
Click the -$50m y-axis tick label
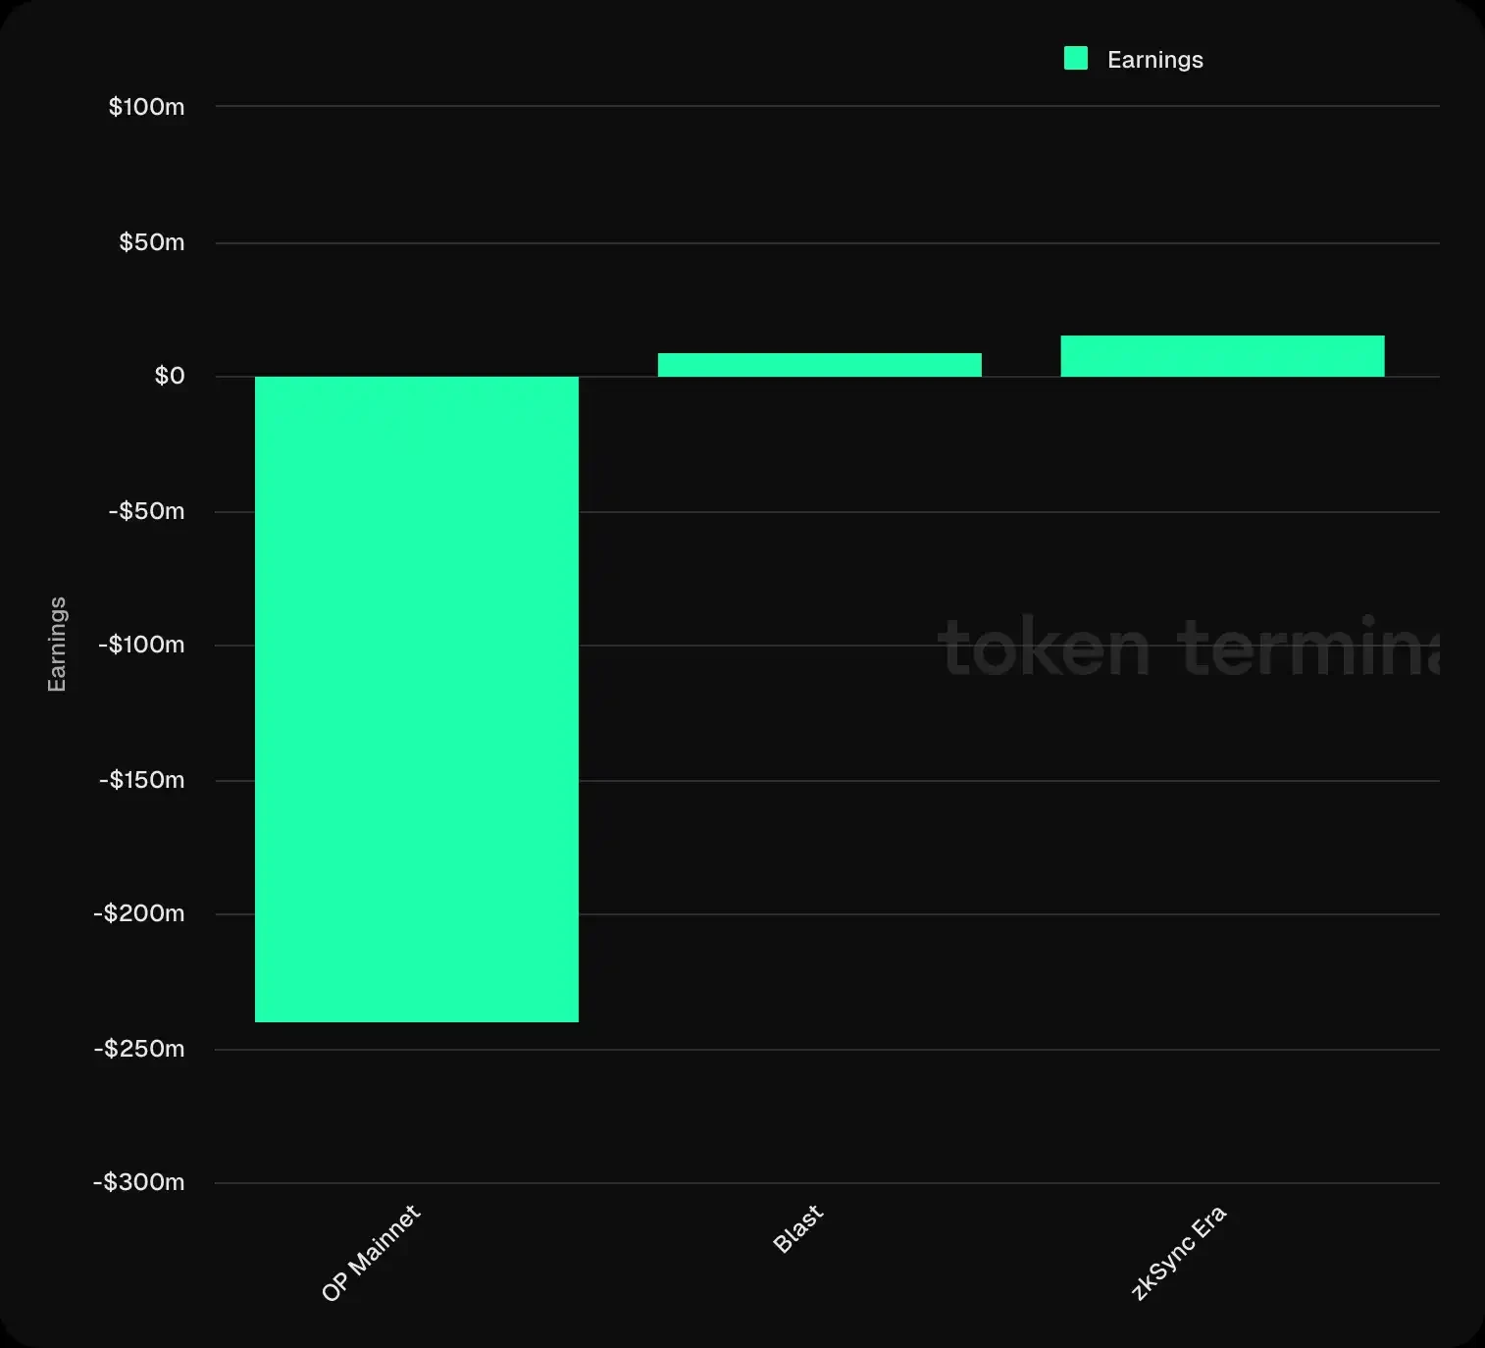coord(146,511)
